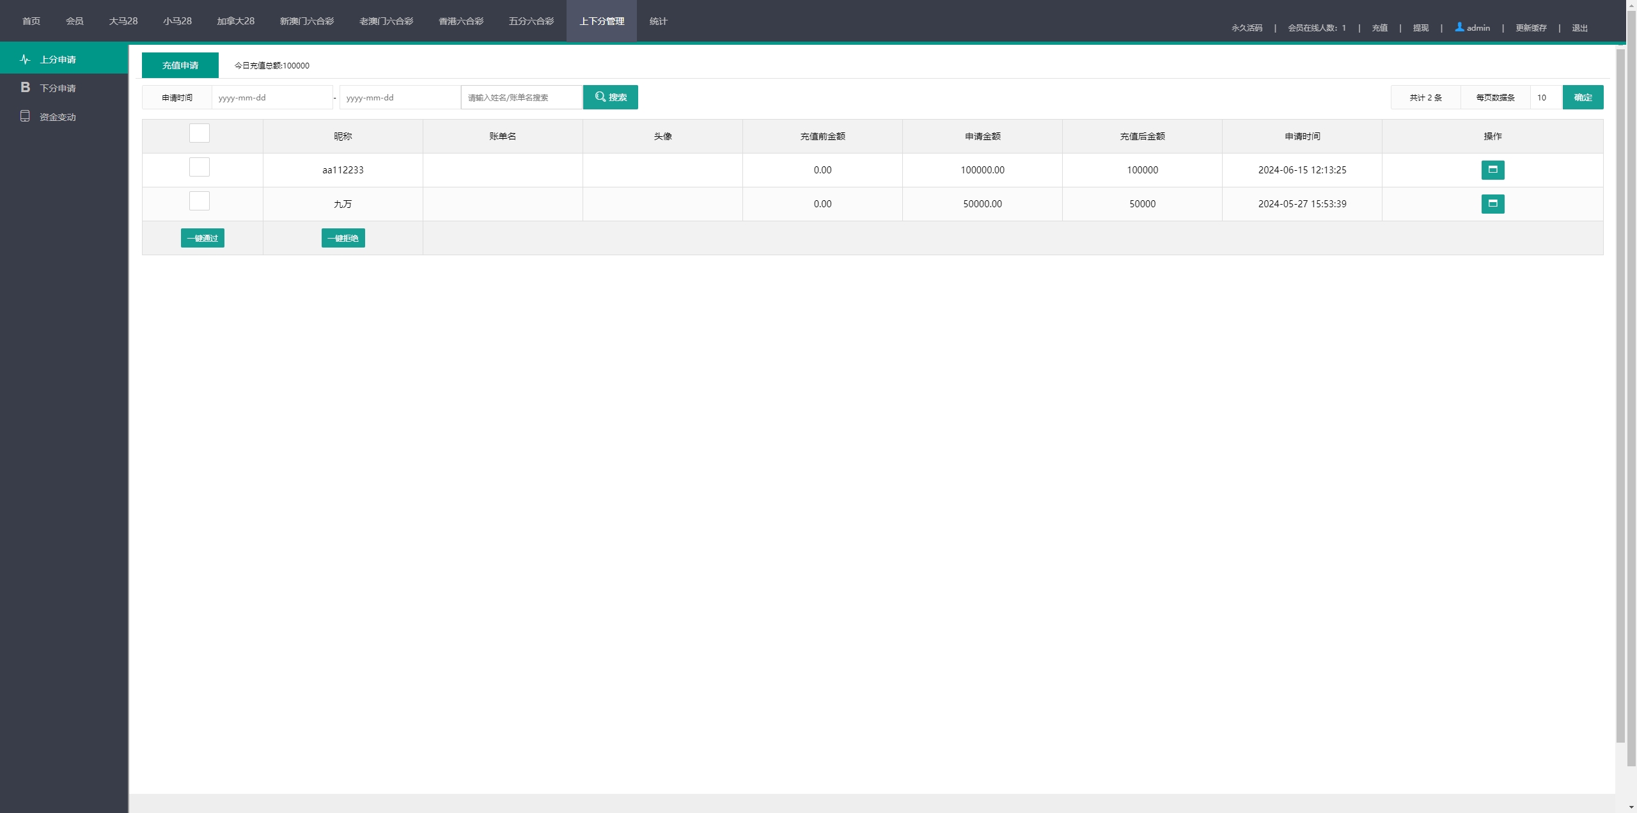Click the 上分申请 pulse icon in sidebar
The image size is (1637, 813).
(x=25, y=59)
